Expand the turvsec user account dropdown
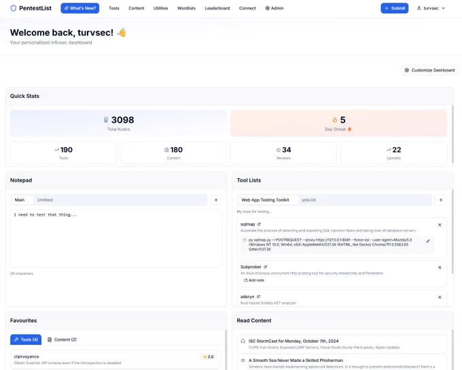 (x=431, y=8)
